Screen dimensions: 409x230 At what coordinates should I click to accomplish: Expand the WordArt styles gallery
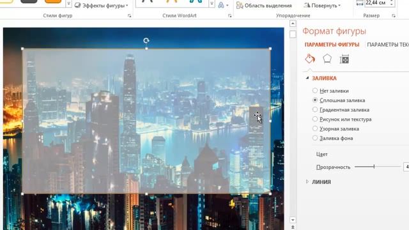point(212,4)
